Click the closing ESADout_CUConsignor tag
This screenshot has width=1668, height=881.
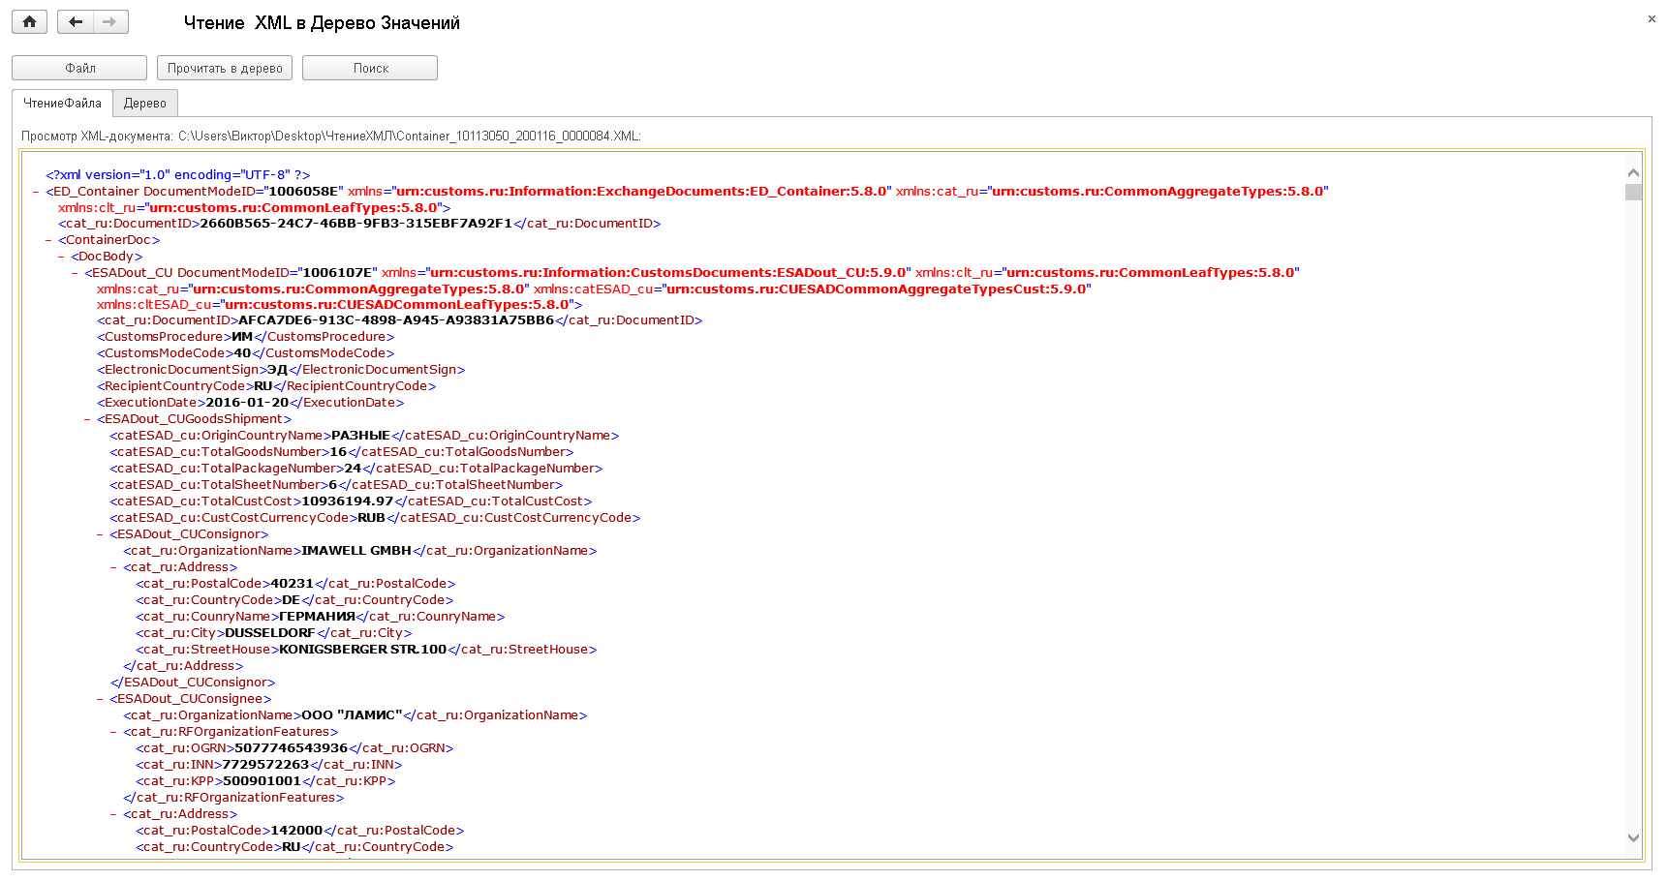193,683
